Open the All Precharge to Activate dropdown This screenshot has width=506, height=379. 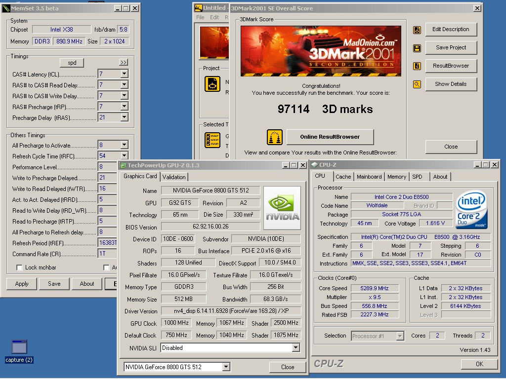pyautogui.click(x=124, y=145)
